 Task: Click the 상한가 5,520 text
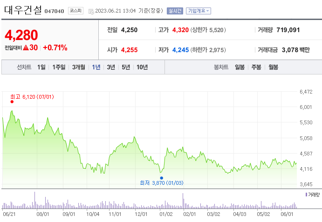[x=208, y=30]
